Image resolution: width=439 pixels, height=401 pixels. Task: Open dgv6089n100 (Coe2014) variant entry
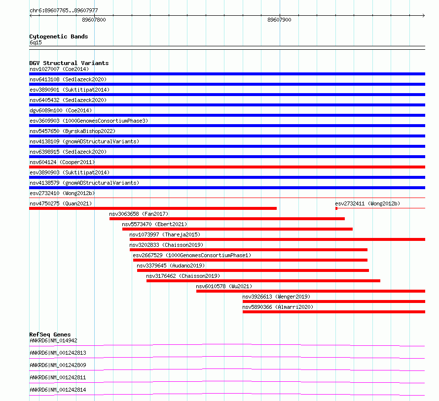point(61,110)
